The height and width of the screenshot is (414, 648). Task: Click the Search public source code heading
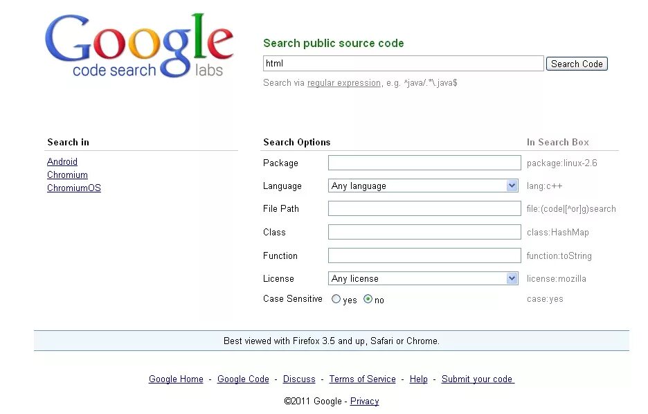334,43
